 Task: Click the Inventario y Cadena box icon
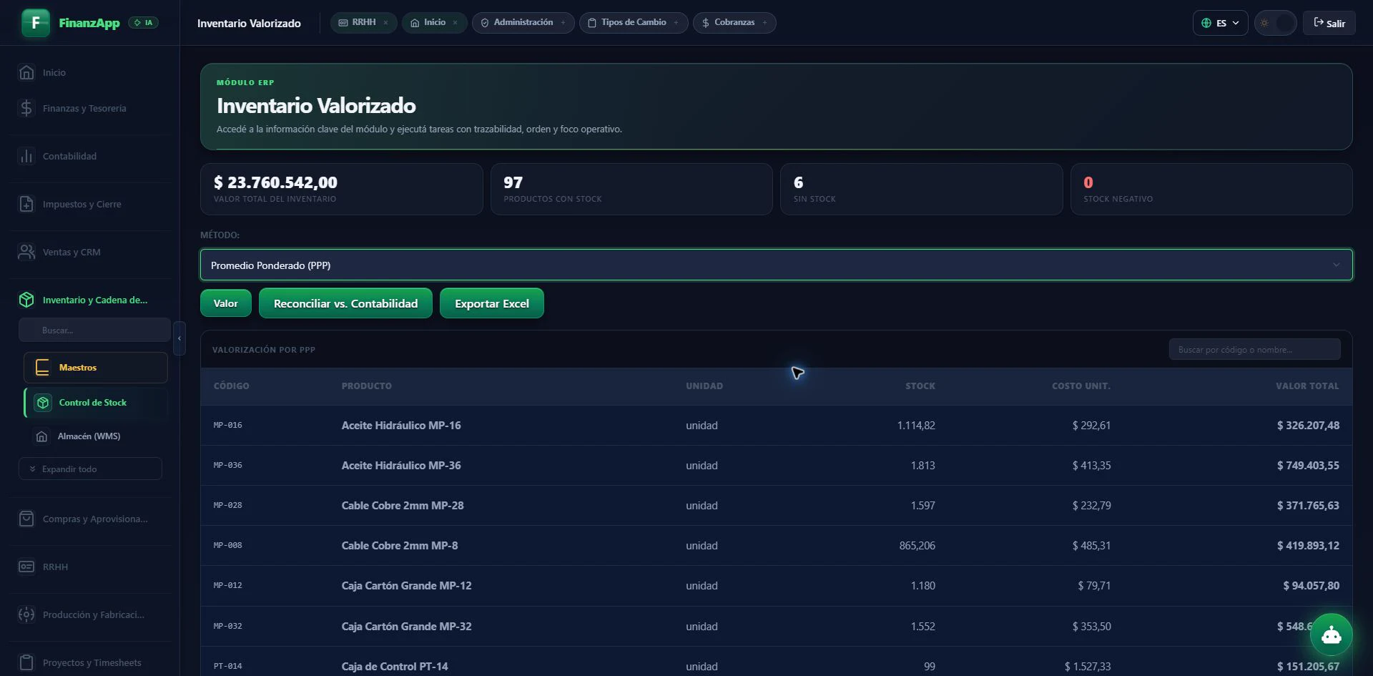click(x=26, y=300)
